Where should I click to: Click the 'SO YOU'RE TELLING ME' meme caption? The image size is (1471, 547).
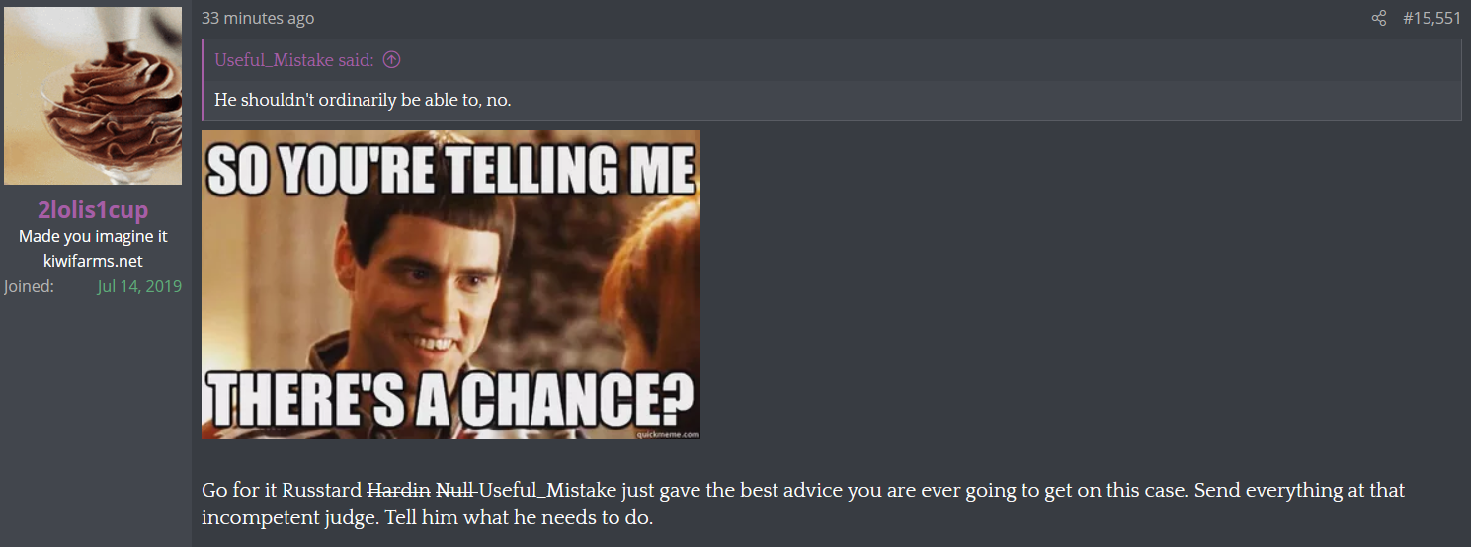pos(450,170)
